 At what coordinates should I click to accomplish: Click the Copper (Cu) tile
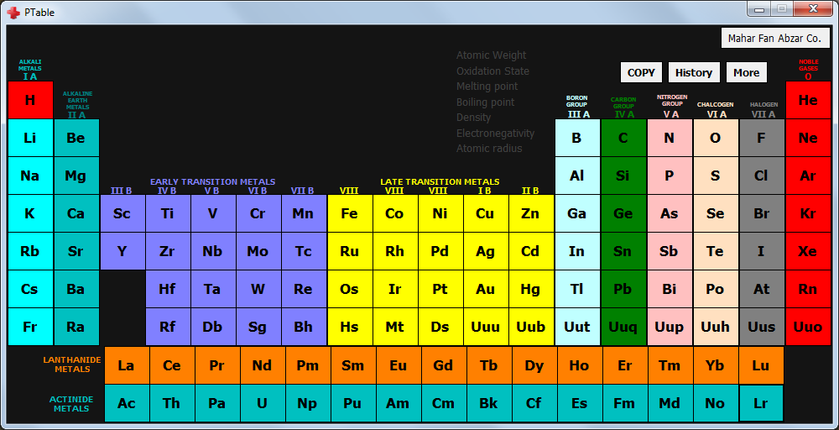click(x=485, y=213)
